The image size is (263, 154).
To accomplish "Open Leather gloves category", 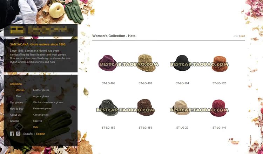I will tap(41, 90).
